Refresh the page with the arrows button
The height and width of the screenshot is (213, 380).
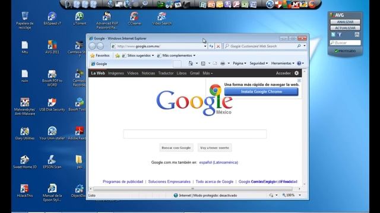(x=211, y=46)
